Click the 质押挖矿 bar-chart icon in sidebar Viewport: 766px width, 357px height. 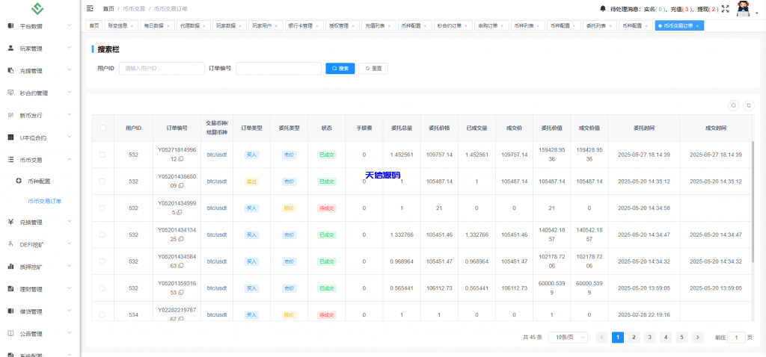10,267
